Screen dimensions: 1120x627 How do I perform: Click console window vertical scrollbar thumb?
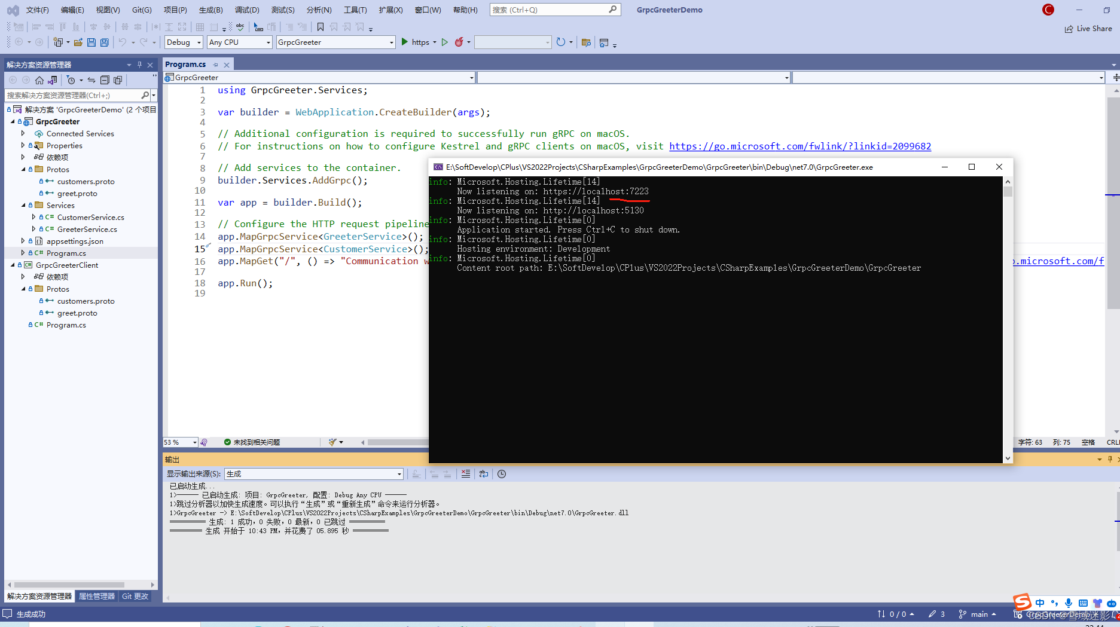coord(1008,192)
